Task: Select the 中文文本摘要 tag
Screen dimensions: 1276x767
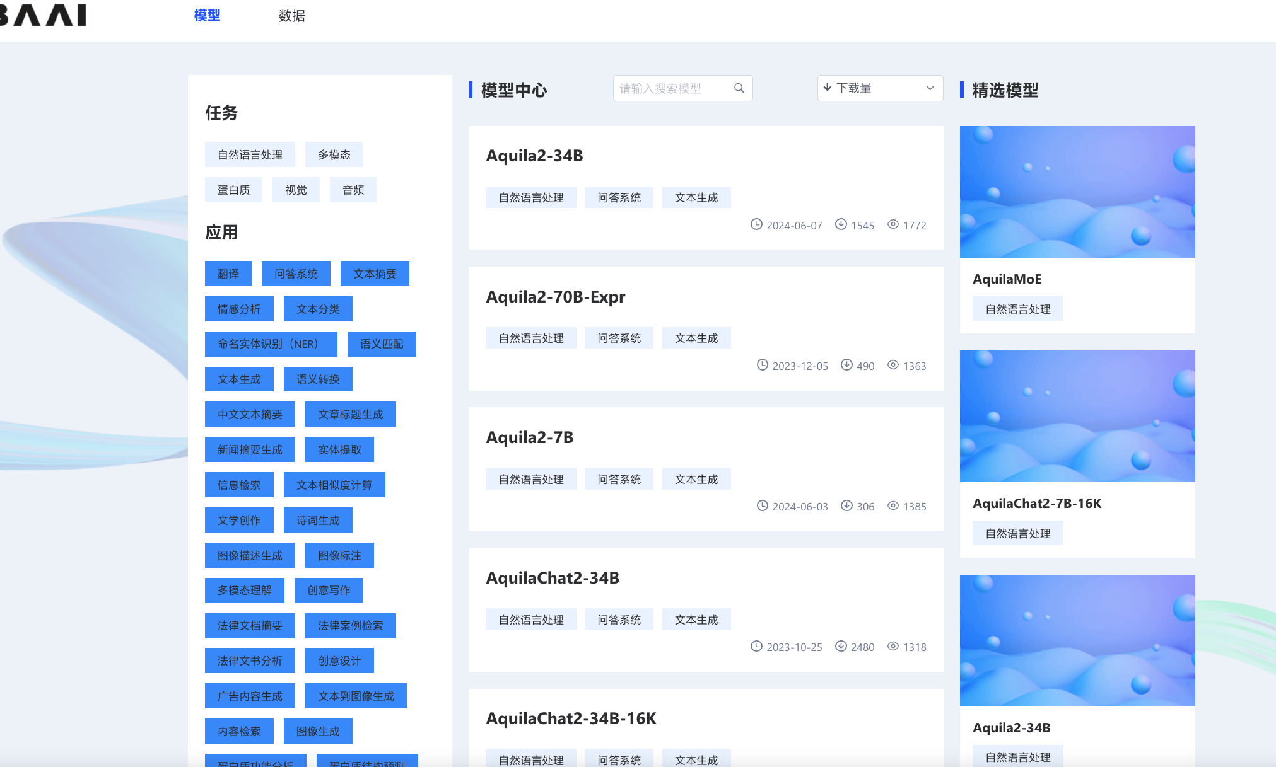Action: 250,414
